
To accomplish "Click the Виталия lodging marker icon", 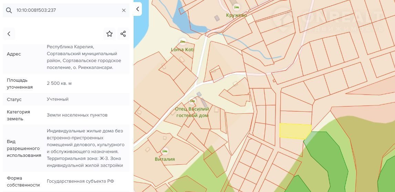I will click(165, 151).
